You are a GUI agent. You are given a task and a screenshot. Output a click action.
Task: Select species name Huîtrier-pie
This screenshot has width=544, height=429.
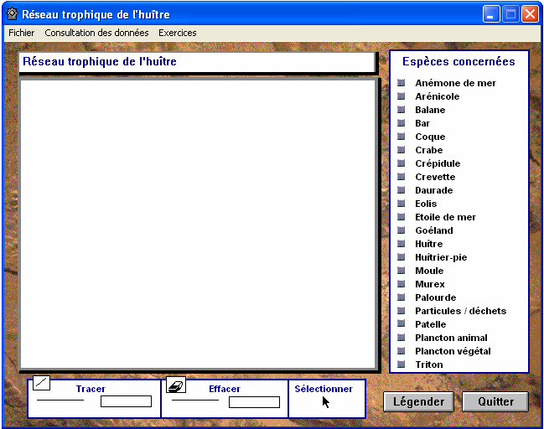[441, 257]
